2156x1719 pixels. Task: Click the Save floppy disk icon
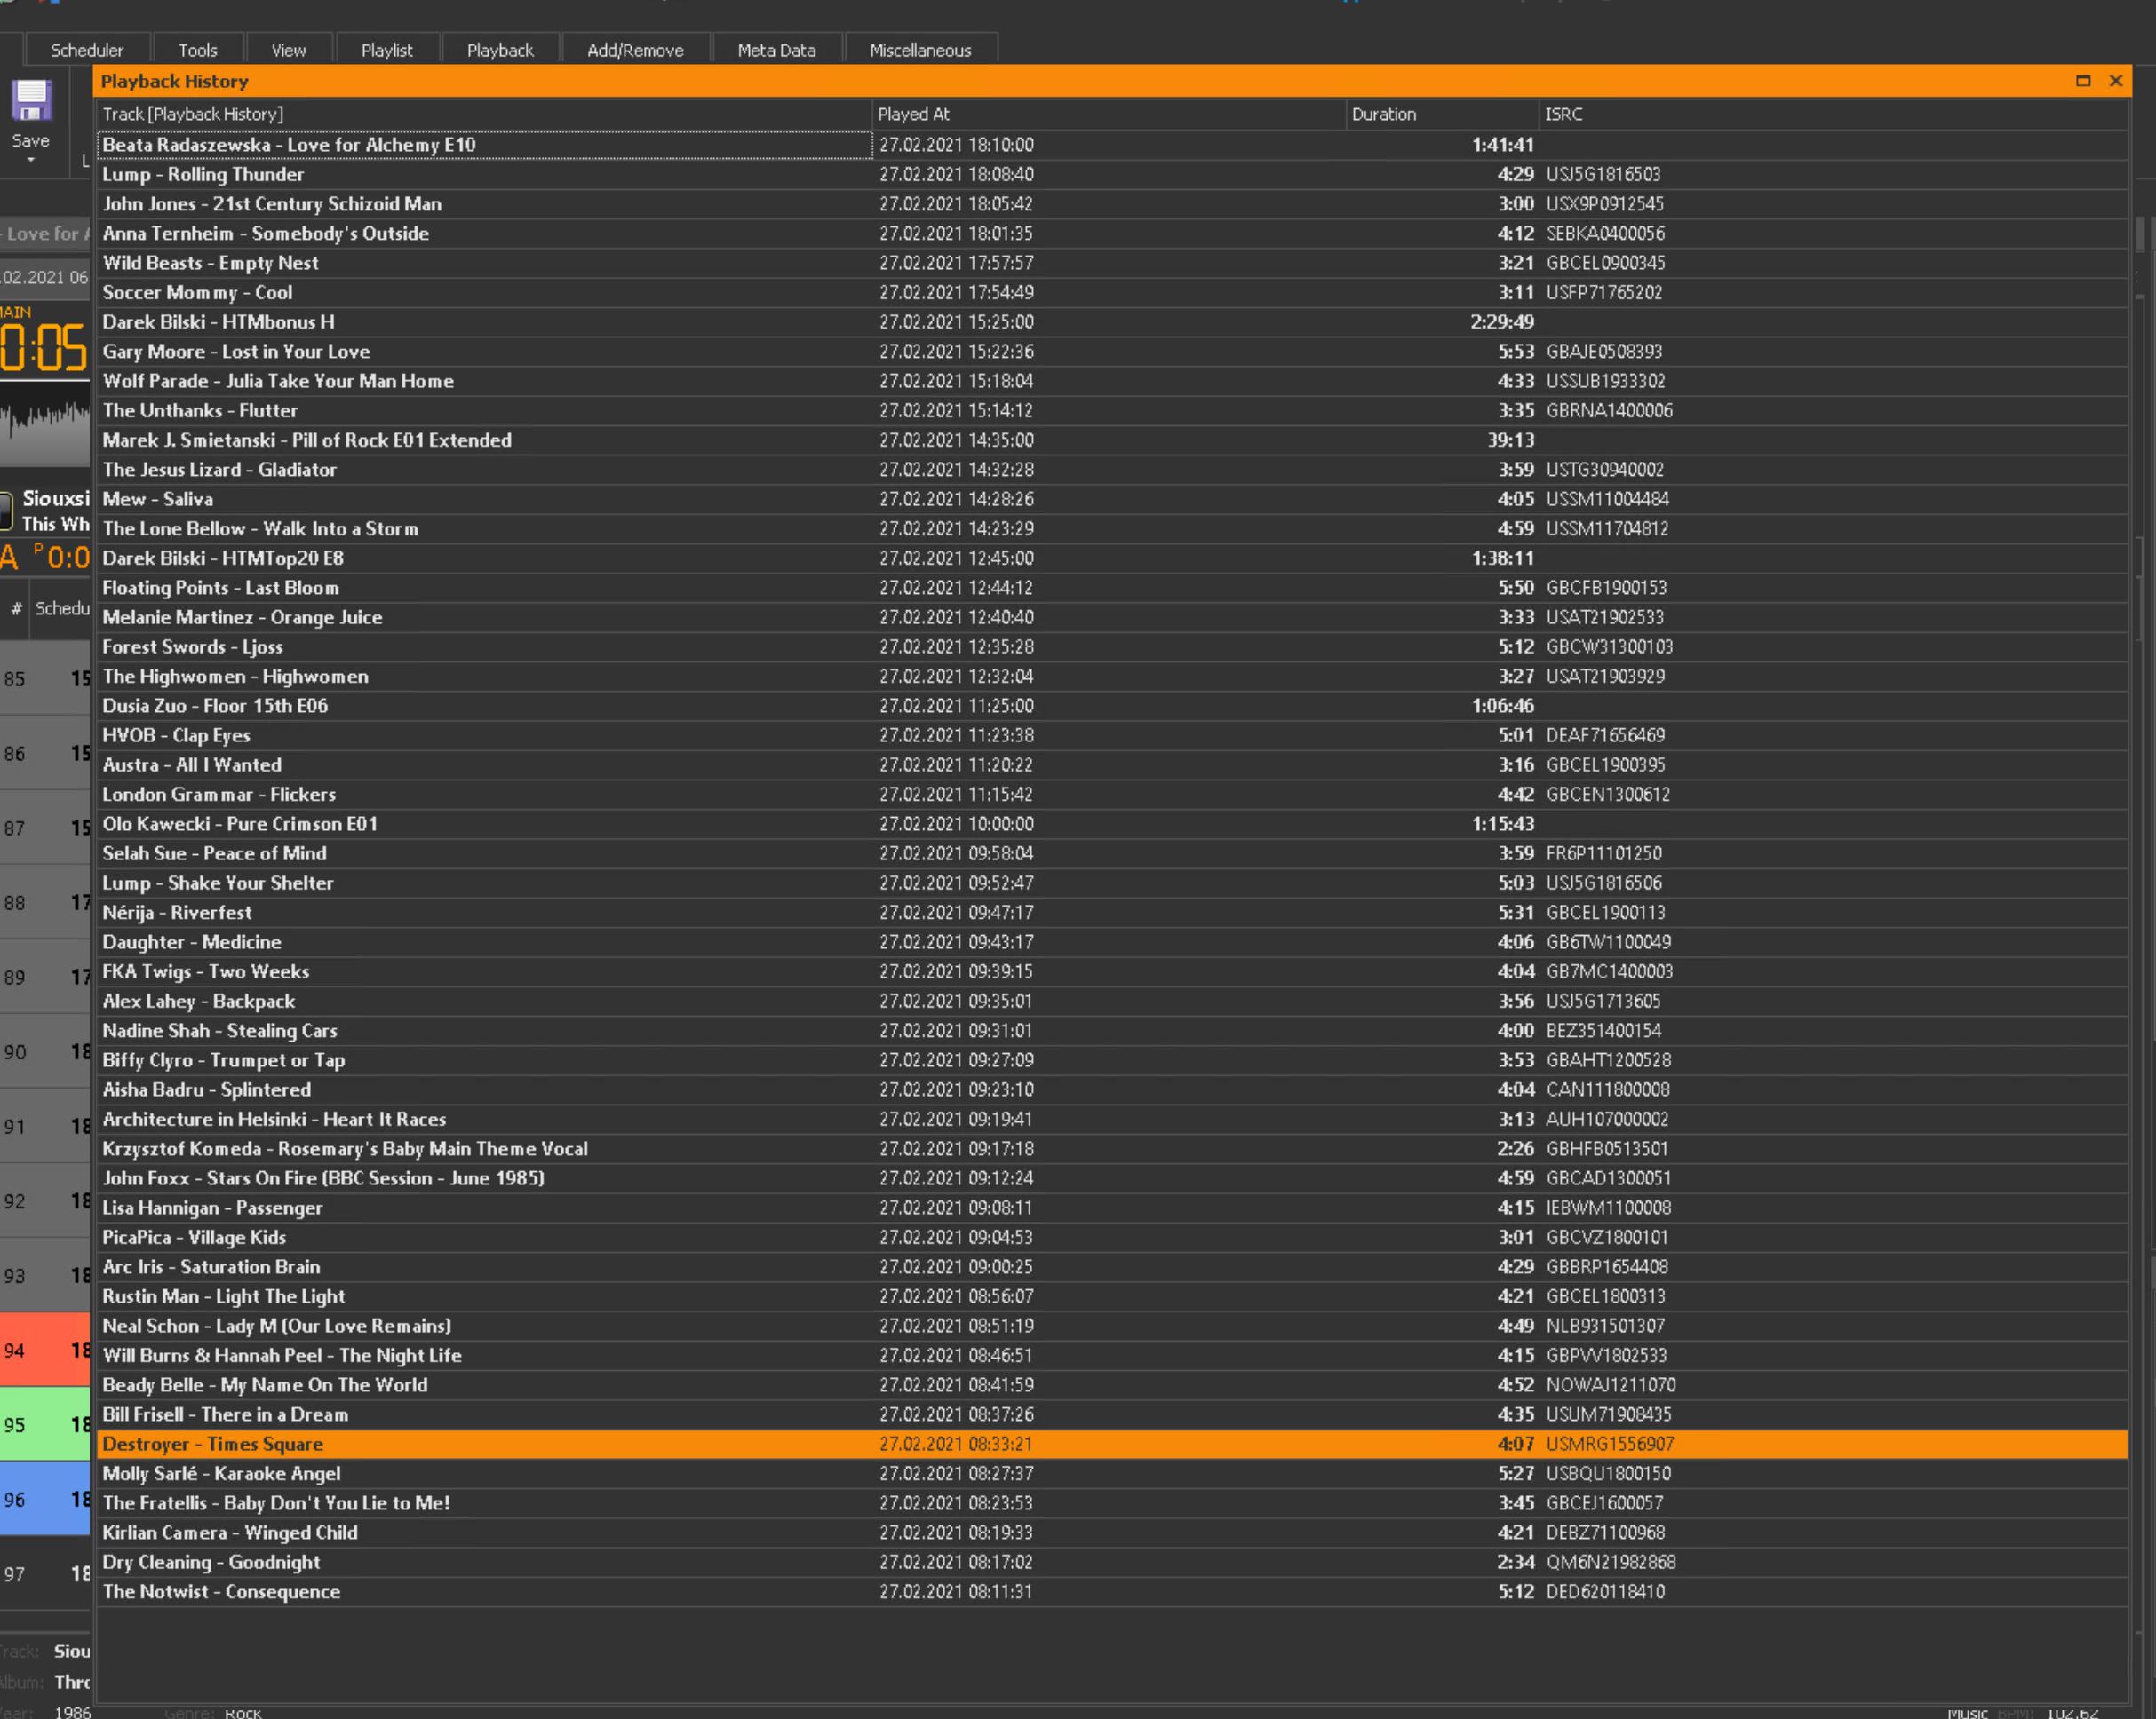[x=31, y=101]
